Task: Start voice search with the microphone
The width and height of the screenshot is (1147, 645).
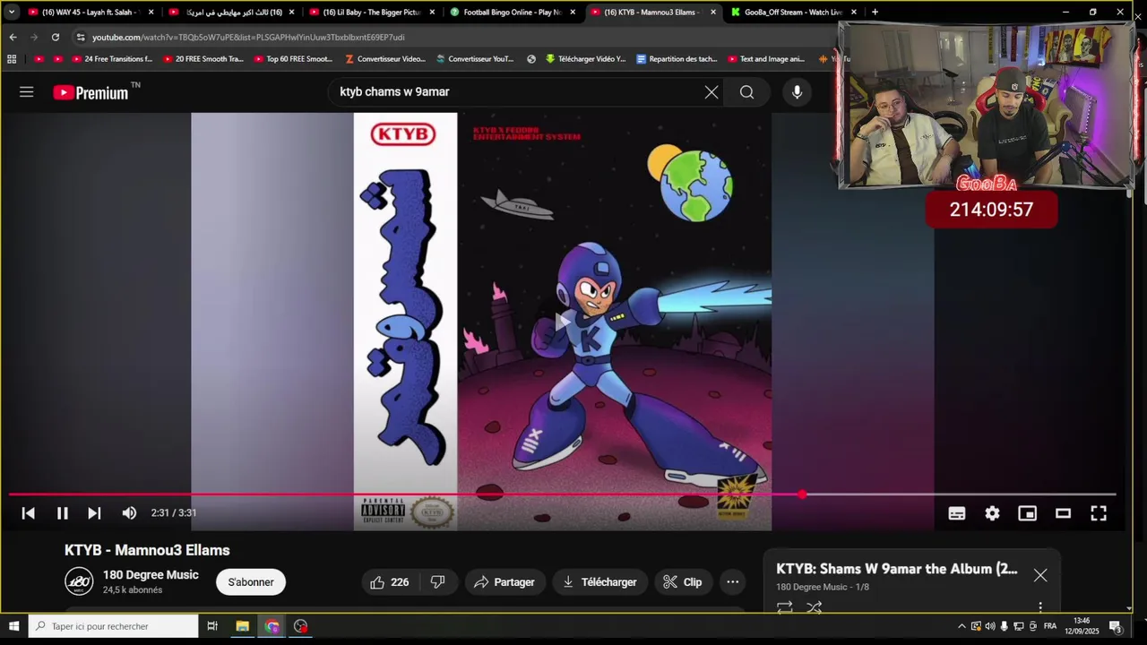Action: point(797,92)
